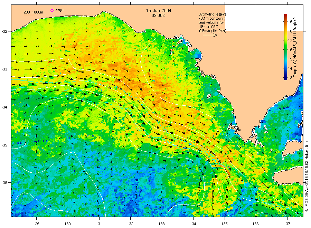Click the '0.5m/s (1kt 24h)' velocity label
Screen dimensions: 311x228
[x=213, y=31]
